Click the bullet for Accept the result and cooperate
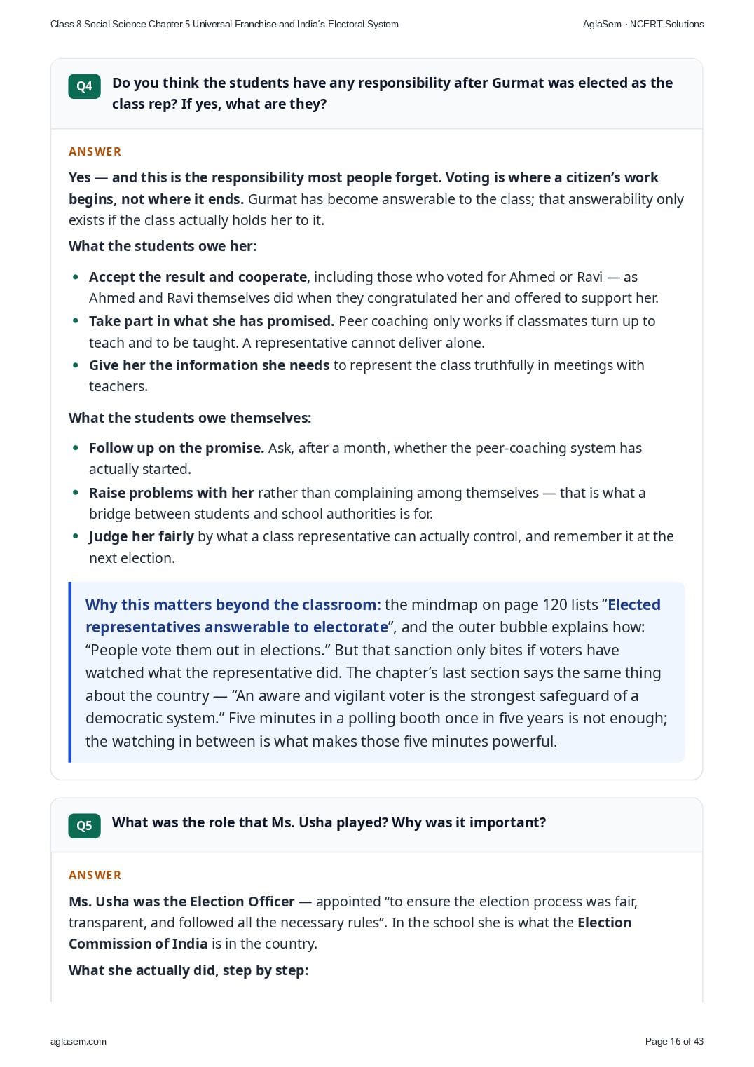This screenshot has width=754, height=1067. coord(76,277)
